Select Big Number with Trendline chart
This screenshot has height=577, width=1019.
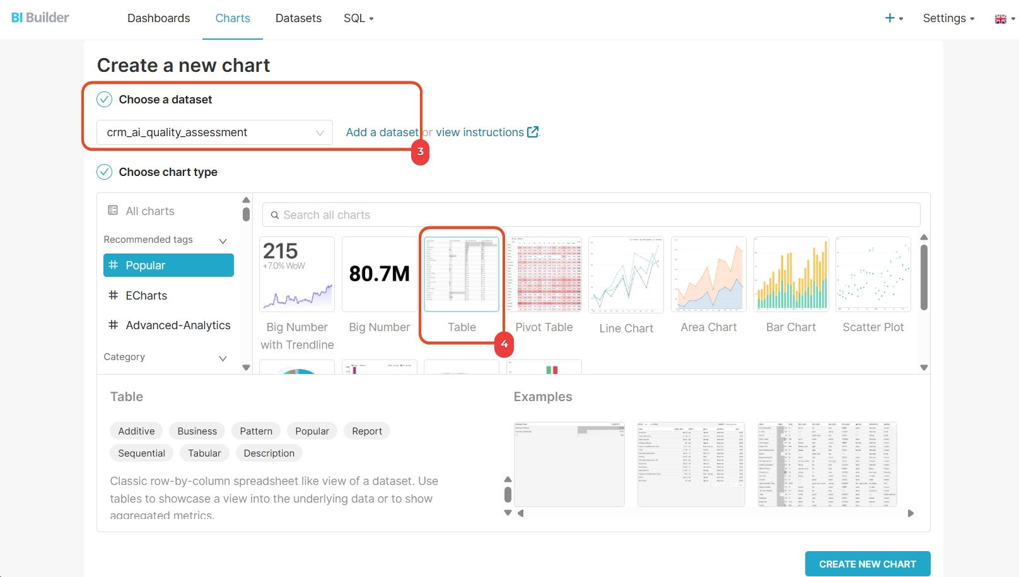coord(297,275)
